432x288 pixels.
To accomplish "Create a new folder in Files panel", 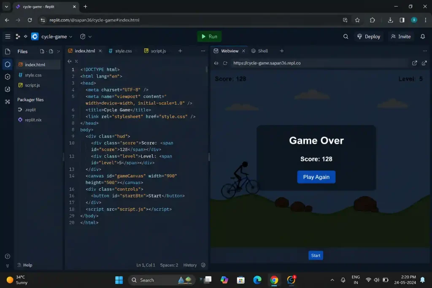I will click(x=51, y=51).
